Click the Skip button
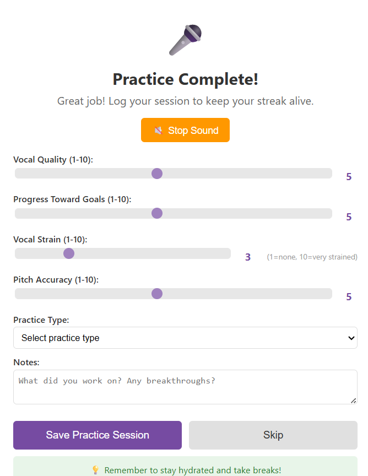Screen dimensions: 368x476 tap(273, 435)
